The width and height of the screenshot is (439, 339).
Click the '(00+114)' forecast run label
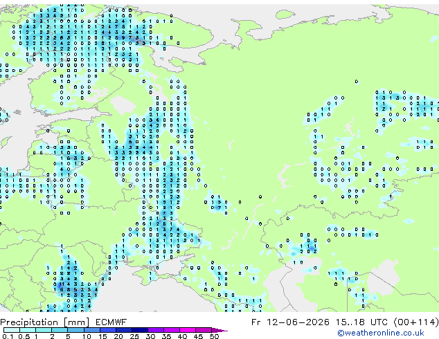coord(416,322)
